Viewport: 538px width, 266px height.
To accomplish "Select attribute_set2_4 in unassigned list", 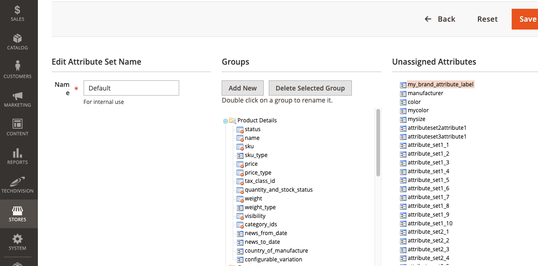I will (x=428, y=258).
